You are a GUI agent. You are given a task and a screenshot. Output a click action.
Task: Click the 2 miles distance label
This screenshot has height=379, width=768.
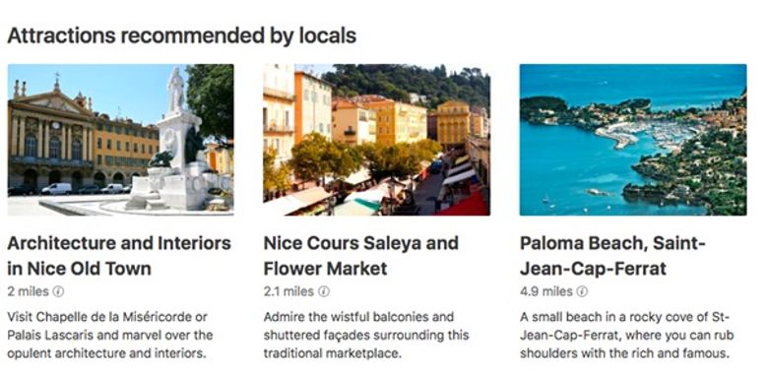(29, 291)
